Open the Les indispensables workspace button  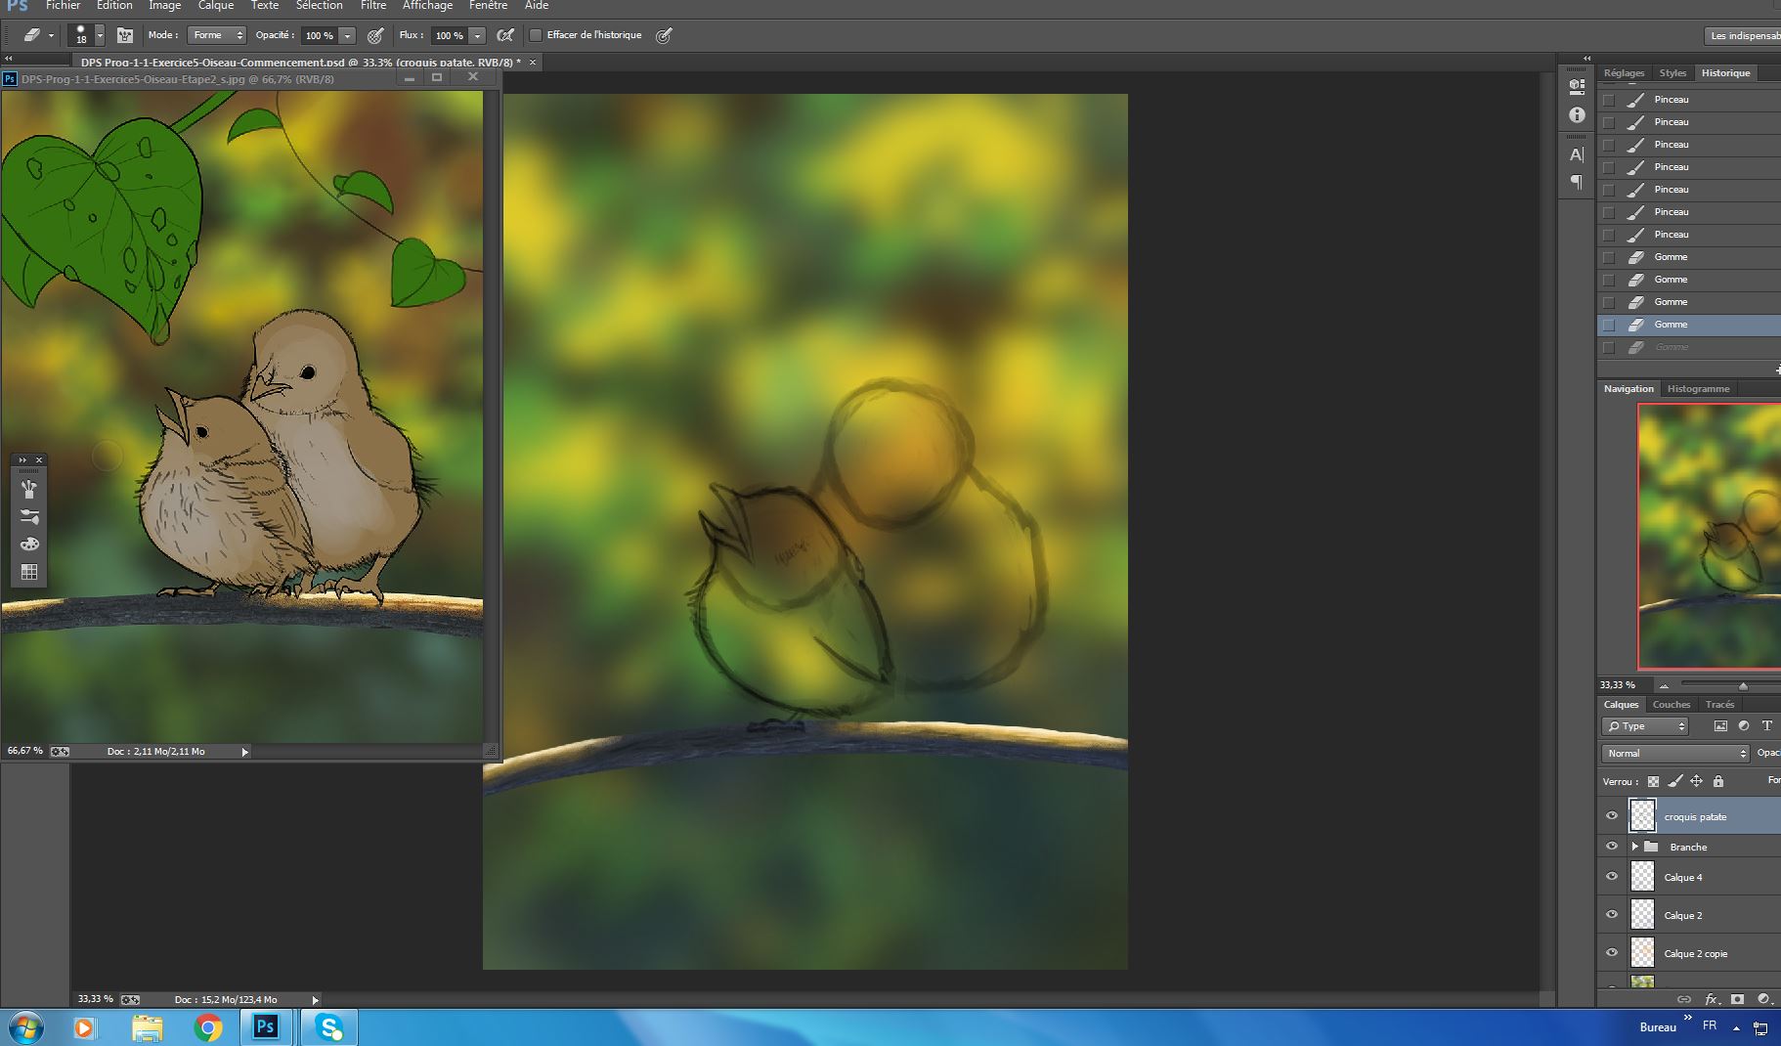[1744, 36]
